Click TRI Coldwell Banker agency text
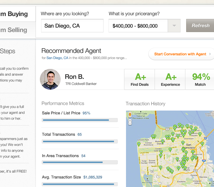This screenshot has height=187, width=214. (x=81, y=84)
